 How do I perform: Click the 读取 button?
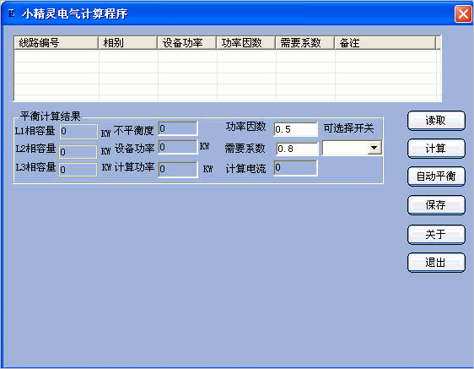coord(436,121)
